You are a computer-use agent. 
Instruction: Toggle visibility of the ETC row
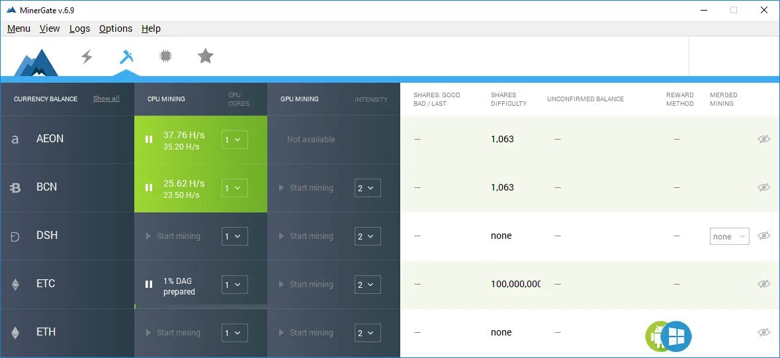(x=763, y=284)
